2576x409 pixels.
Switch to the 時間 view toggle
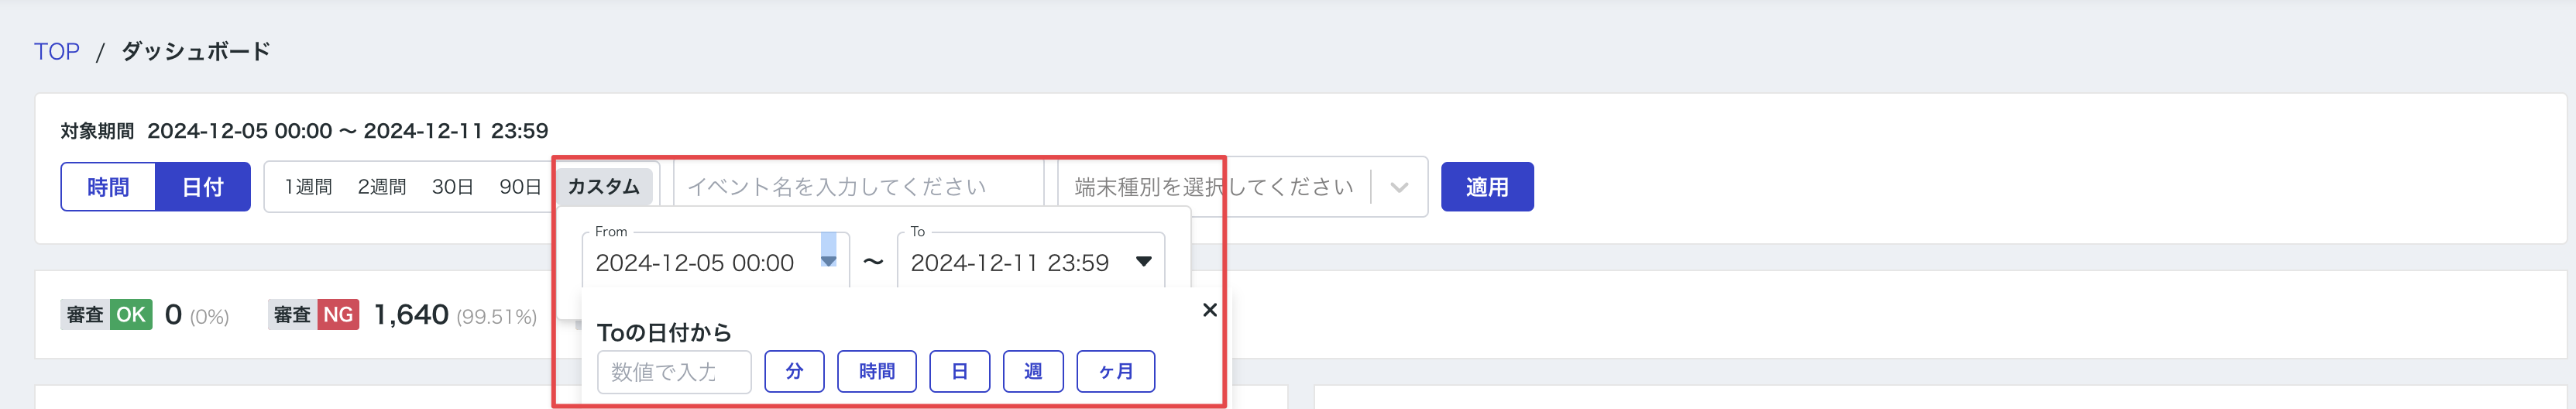tap(108, 187)
